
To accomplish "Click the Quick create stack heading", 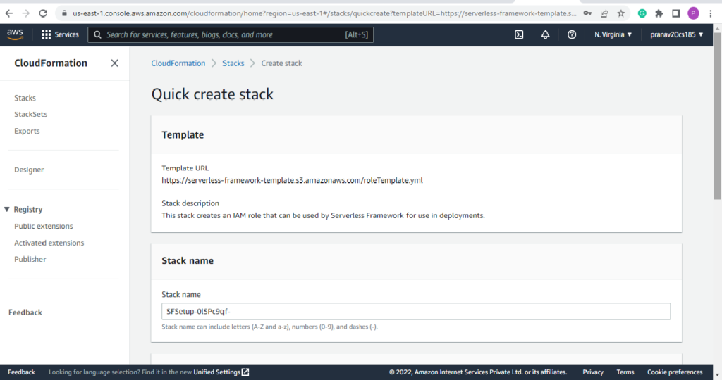I will pyautogui.click(x=212, y=94).
